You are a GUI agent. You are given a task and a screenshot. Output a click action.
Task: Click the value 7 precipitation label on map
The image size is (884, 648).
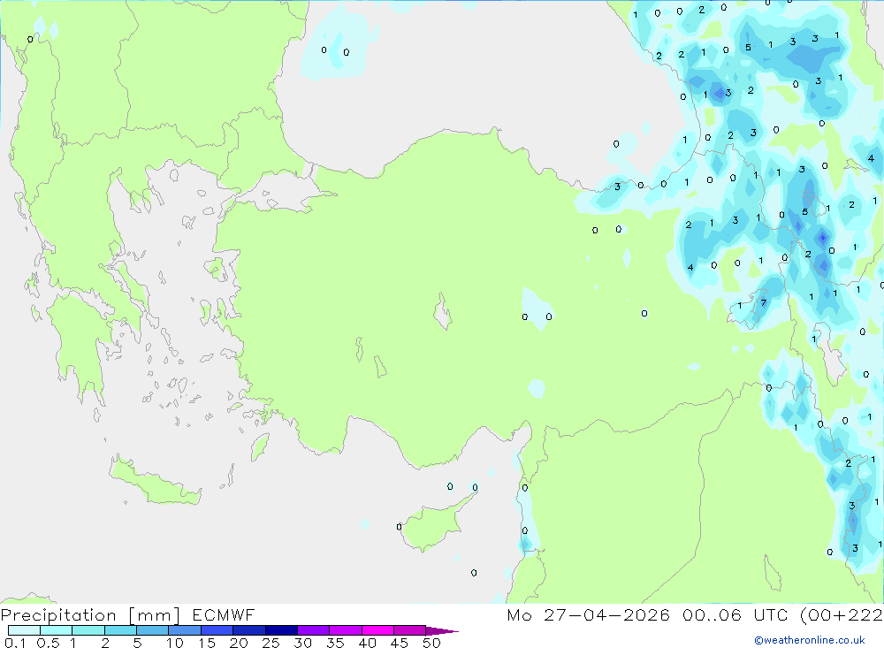764,303
